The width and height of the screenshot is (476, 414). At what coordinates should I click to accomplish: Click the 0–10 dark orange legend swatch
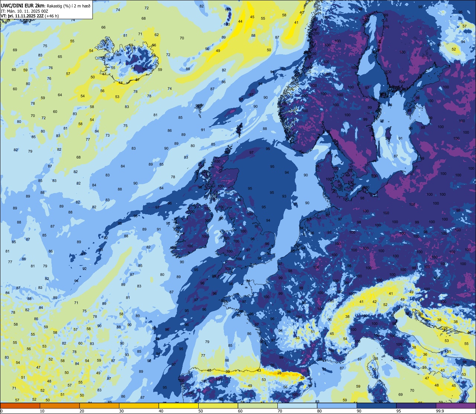tap(20, 405)
